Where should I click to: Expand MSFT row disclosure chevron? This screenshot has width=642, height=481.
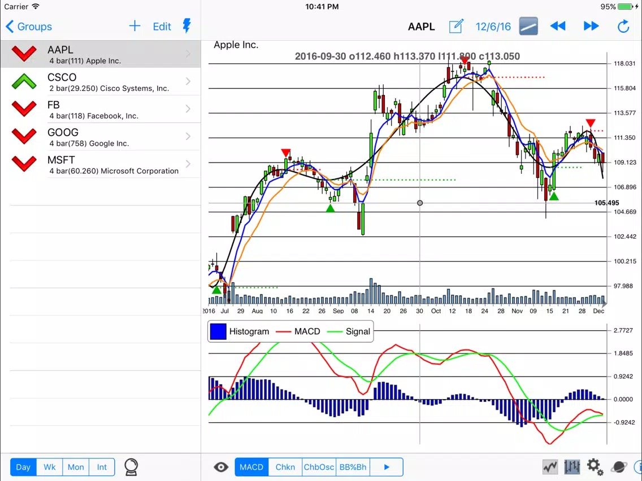188,164
